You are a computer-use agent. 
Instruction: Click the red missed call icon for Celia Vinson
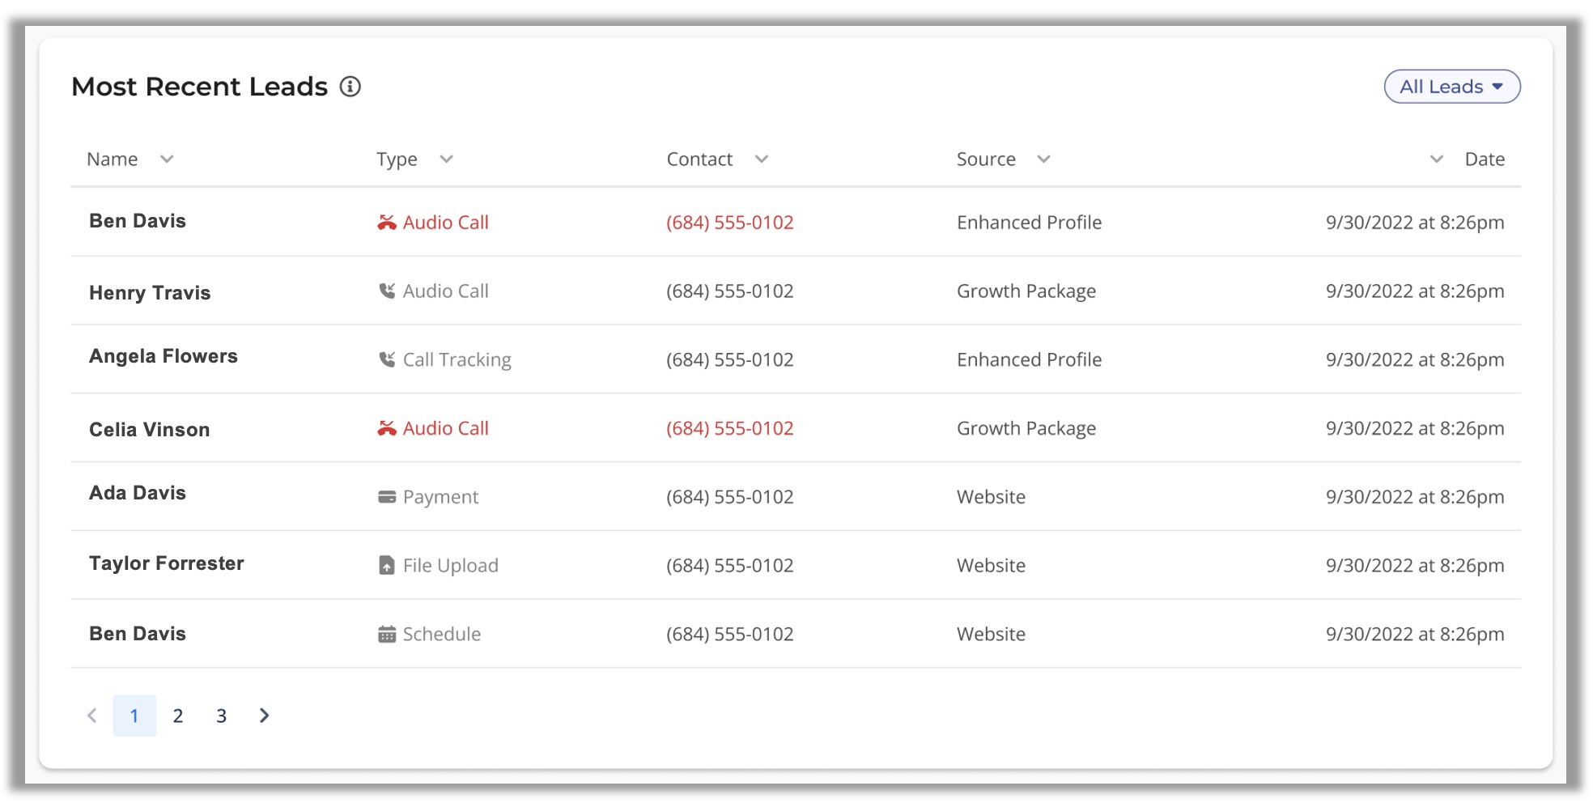387,428
